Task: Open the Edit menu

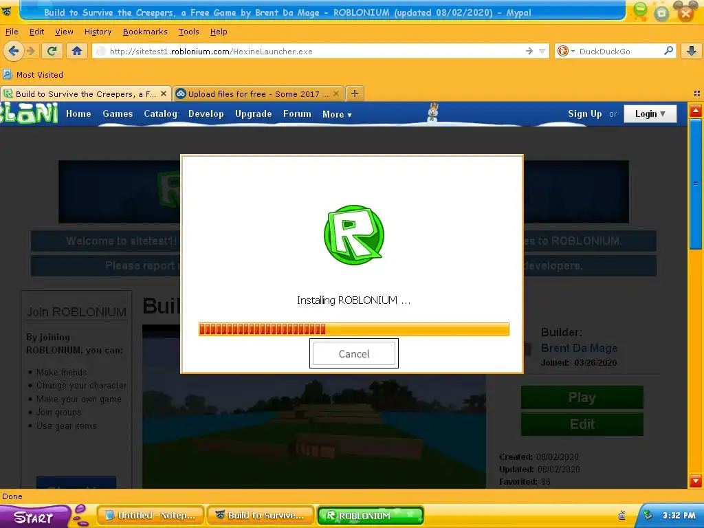Action: coord(37,32)
